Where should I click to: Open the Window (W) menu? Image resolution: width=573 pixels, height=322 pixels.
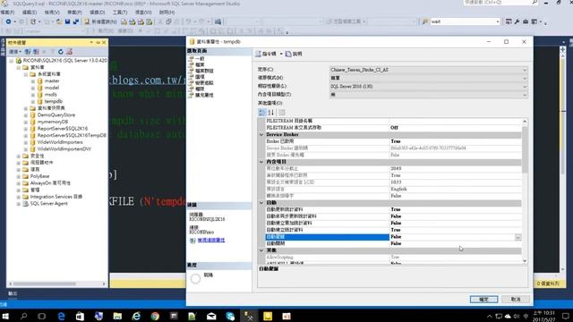coord(143,13)
